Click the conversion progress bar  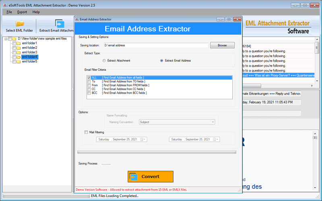pyautogui.click(x=157, y=152)
